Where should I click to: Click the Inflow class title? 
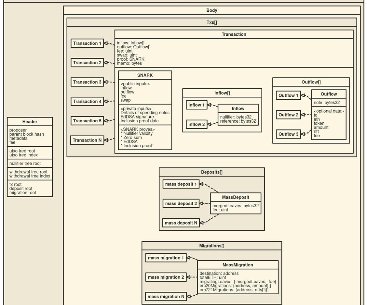[x=238, y=108]
